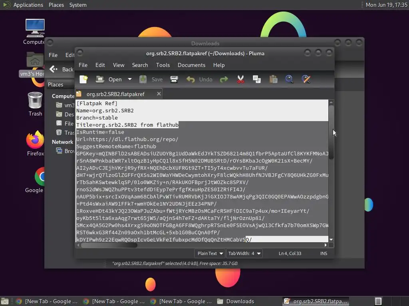409x306 pixels.
Task: Open the System menu in top panel
Action: tap(78, 5)
